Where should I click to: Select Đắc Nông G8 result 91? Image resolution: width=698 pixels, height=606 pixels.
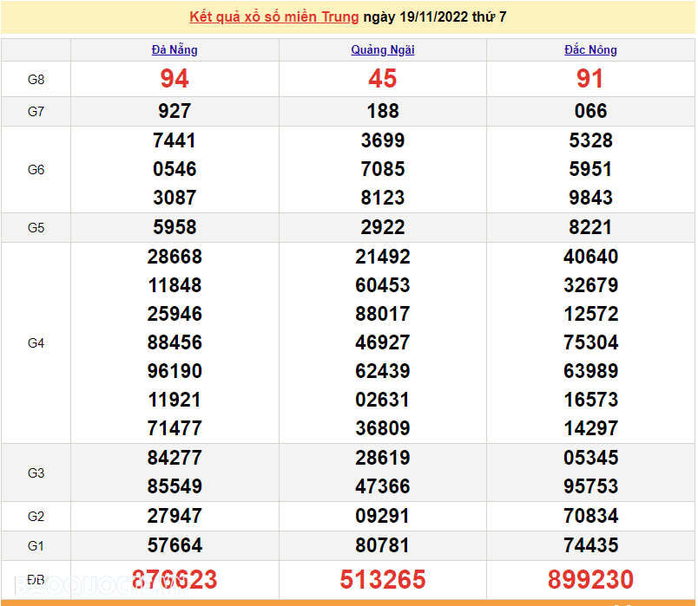[590, 79]
